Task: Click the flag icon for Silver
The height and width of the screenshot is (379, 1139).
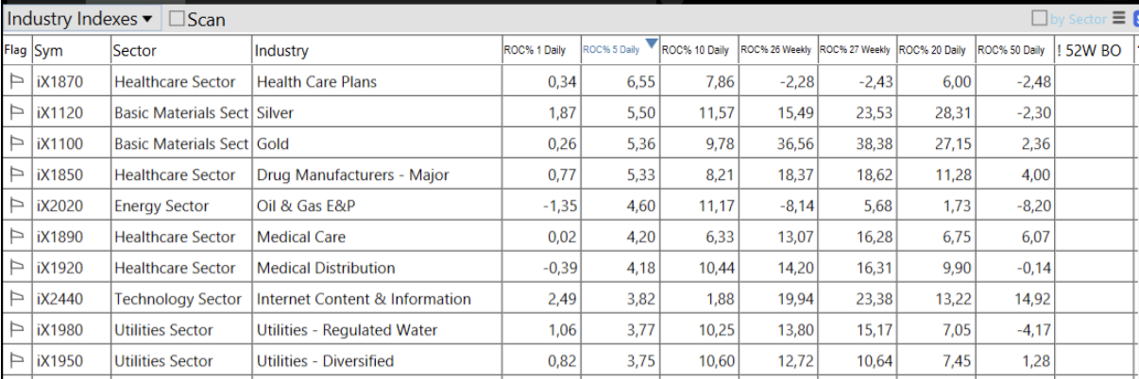Action: tap(15, 113)
